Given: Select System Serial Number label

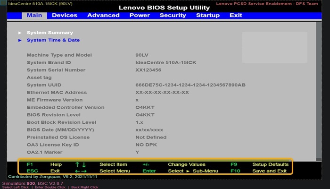Looking at the screenshot, I should tap(56, 70).
